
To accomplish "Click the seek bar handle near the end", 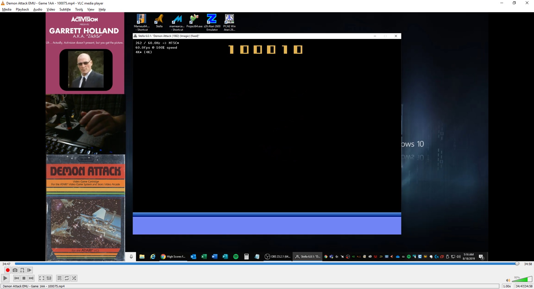I will point(517,264).
